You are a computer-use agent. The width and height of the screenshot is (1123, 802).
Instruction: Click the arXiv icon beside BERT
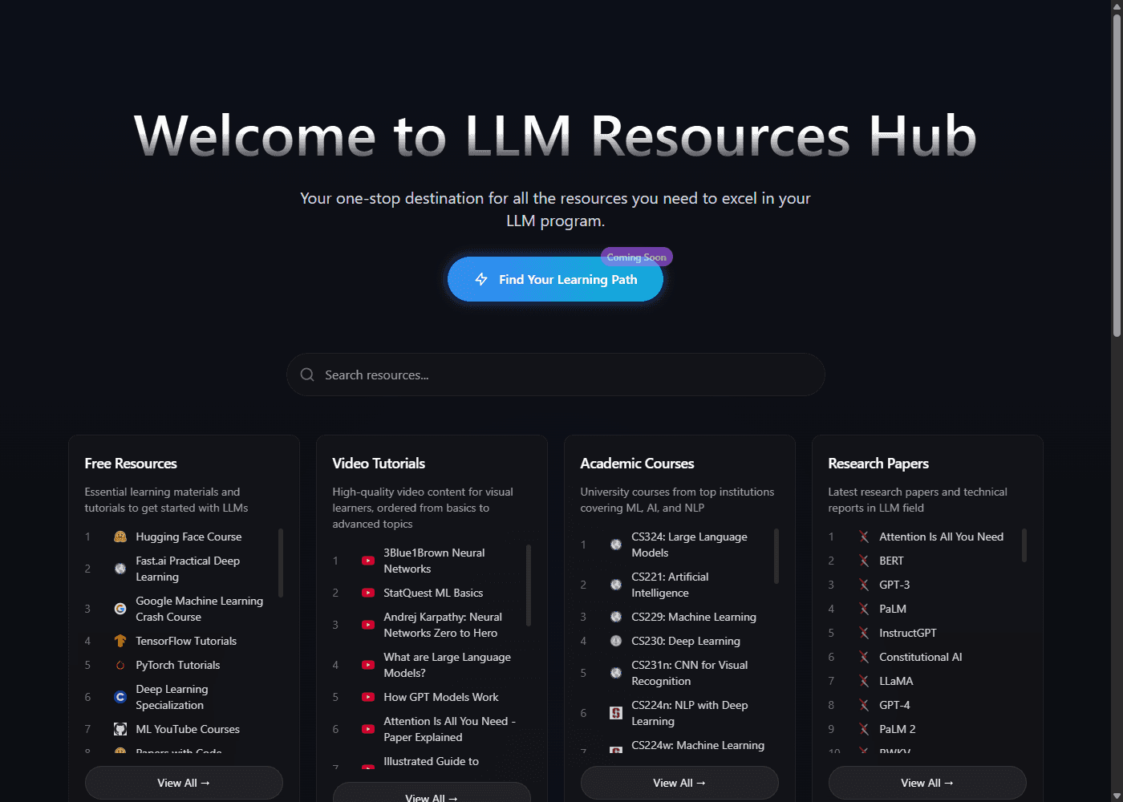pyautogui.click(x=864, y=561)
